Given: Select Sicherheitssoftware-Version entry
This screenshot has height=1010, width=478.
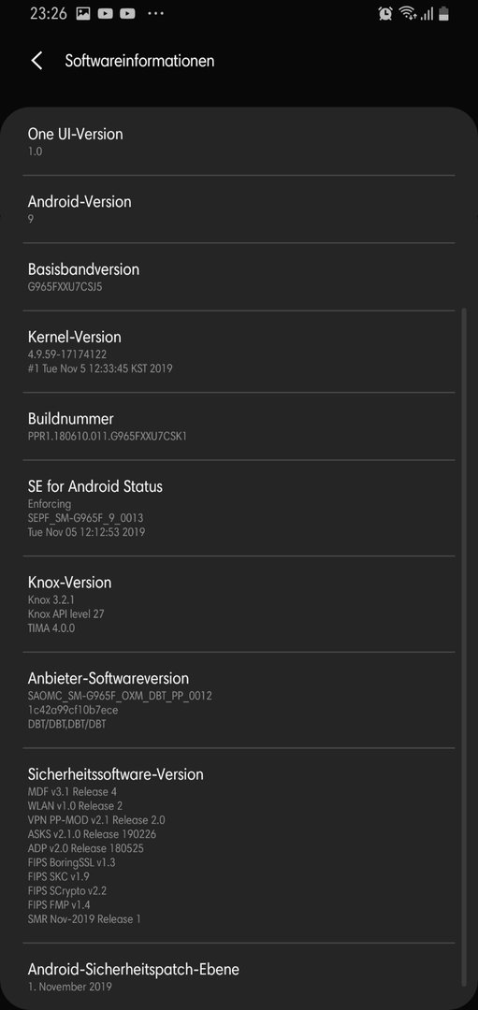Looking at the screenshot, I should click(239, 845).
